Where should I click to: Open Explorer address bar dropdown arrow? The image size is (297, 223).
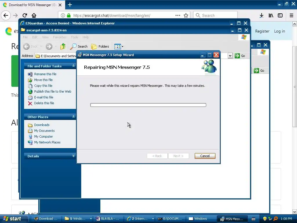(230, 56)
